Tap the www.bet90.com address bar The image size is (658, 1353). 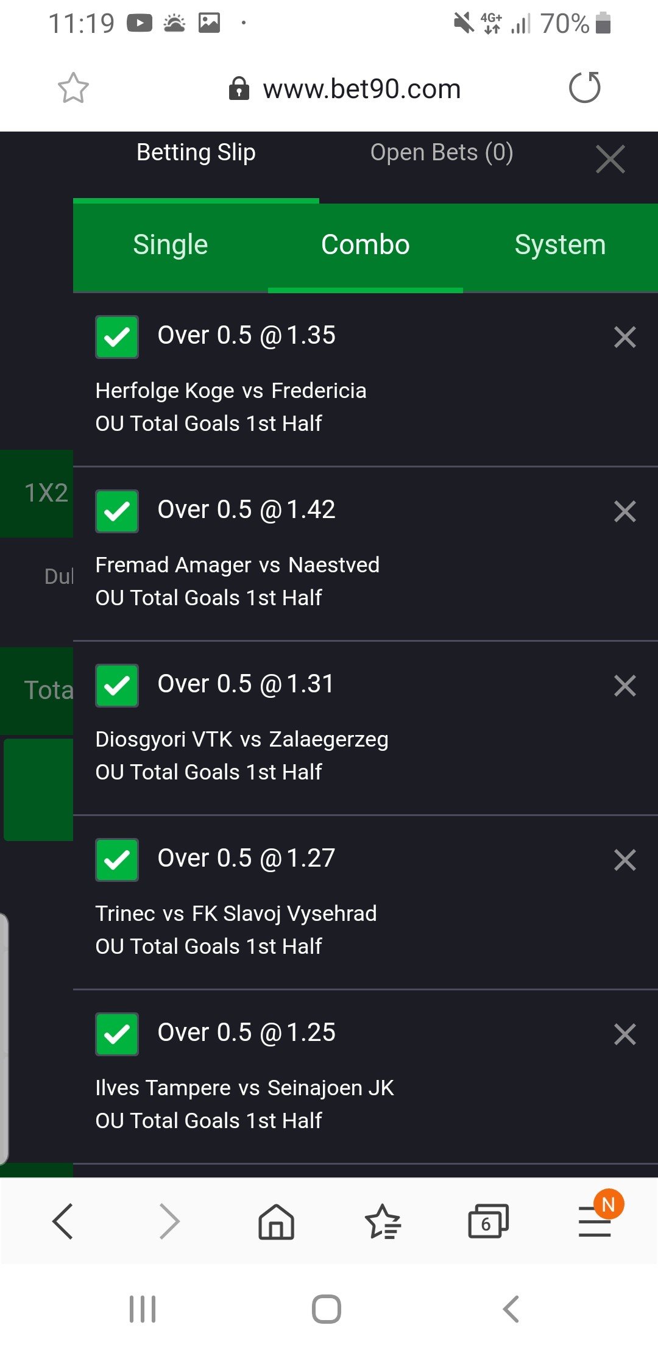pos(361,89)
